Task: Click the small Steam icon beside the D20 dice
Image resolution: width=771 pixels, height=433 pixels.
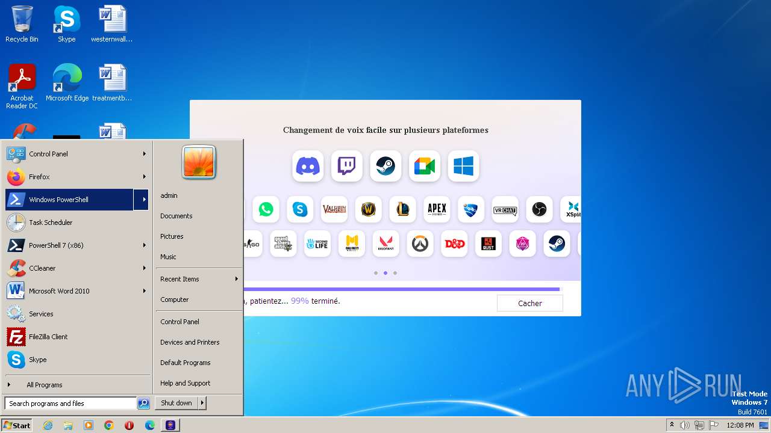Action: coord(557,244)
